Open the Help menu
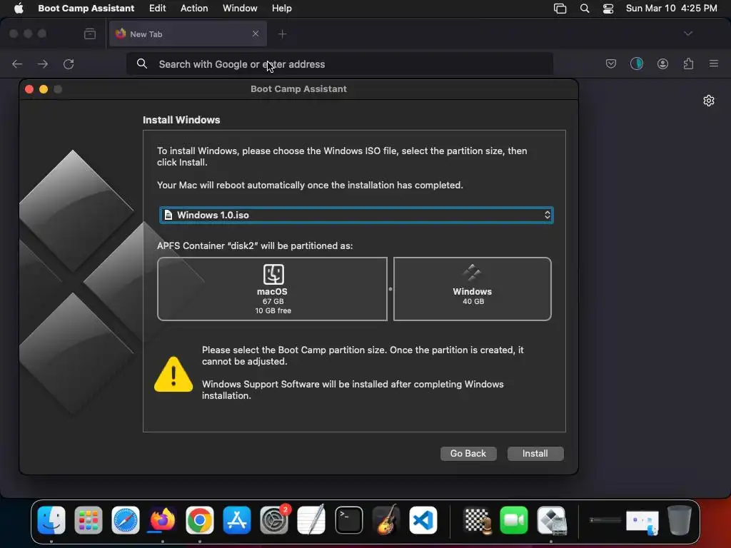The width and height of the screenshot is (731, 548). point(281,9)
